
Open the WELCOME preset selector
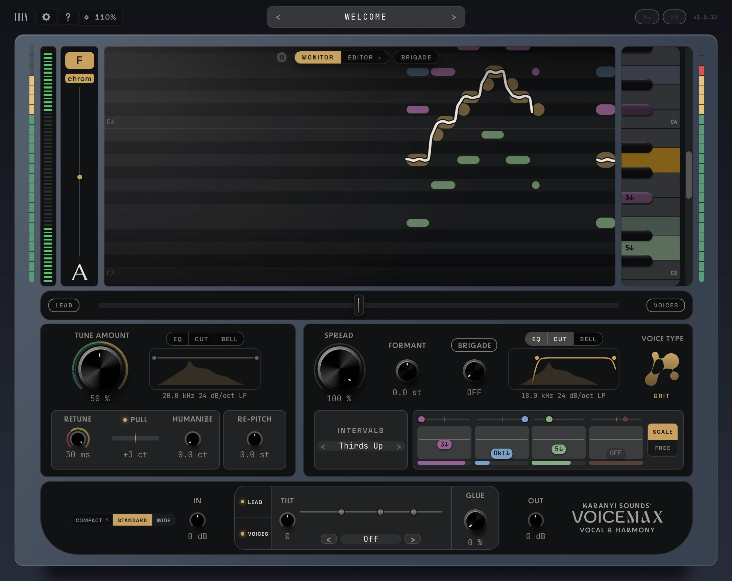(x=366, y=17)
